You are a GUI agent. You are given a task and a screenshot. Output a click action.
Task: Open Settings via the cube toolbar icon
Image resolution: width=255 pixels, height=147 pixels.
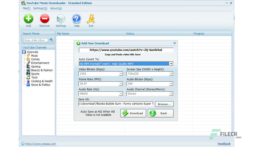click(x=61, y=19)
